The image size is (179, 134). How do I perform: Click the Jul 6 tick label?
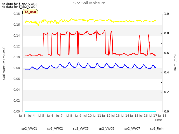pos(50,116)
